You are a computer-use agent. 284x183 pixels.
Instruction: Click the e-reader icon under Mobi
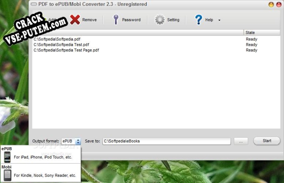[x=7, y=175]
